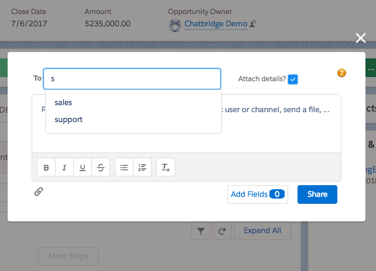This screenshot has height=271, width=376.
Task: Clear text formatting
Action: point(166,168)
